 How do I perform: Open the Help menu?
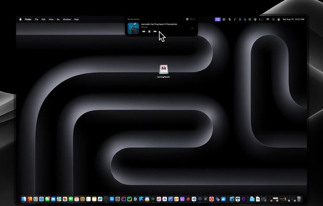point(76,19)
